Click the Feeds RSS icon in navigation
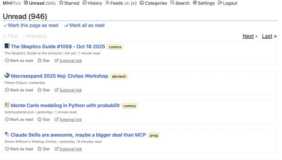The width and height of the screenshot is (282, 160). [x=108, y=3]
